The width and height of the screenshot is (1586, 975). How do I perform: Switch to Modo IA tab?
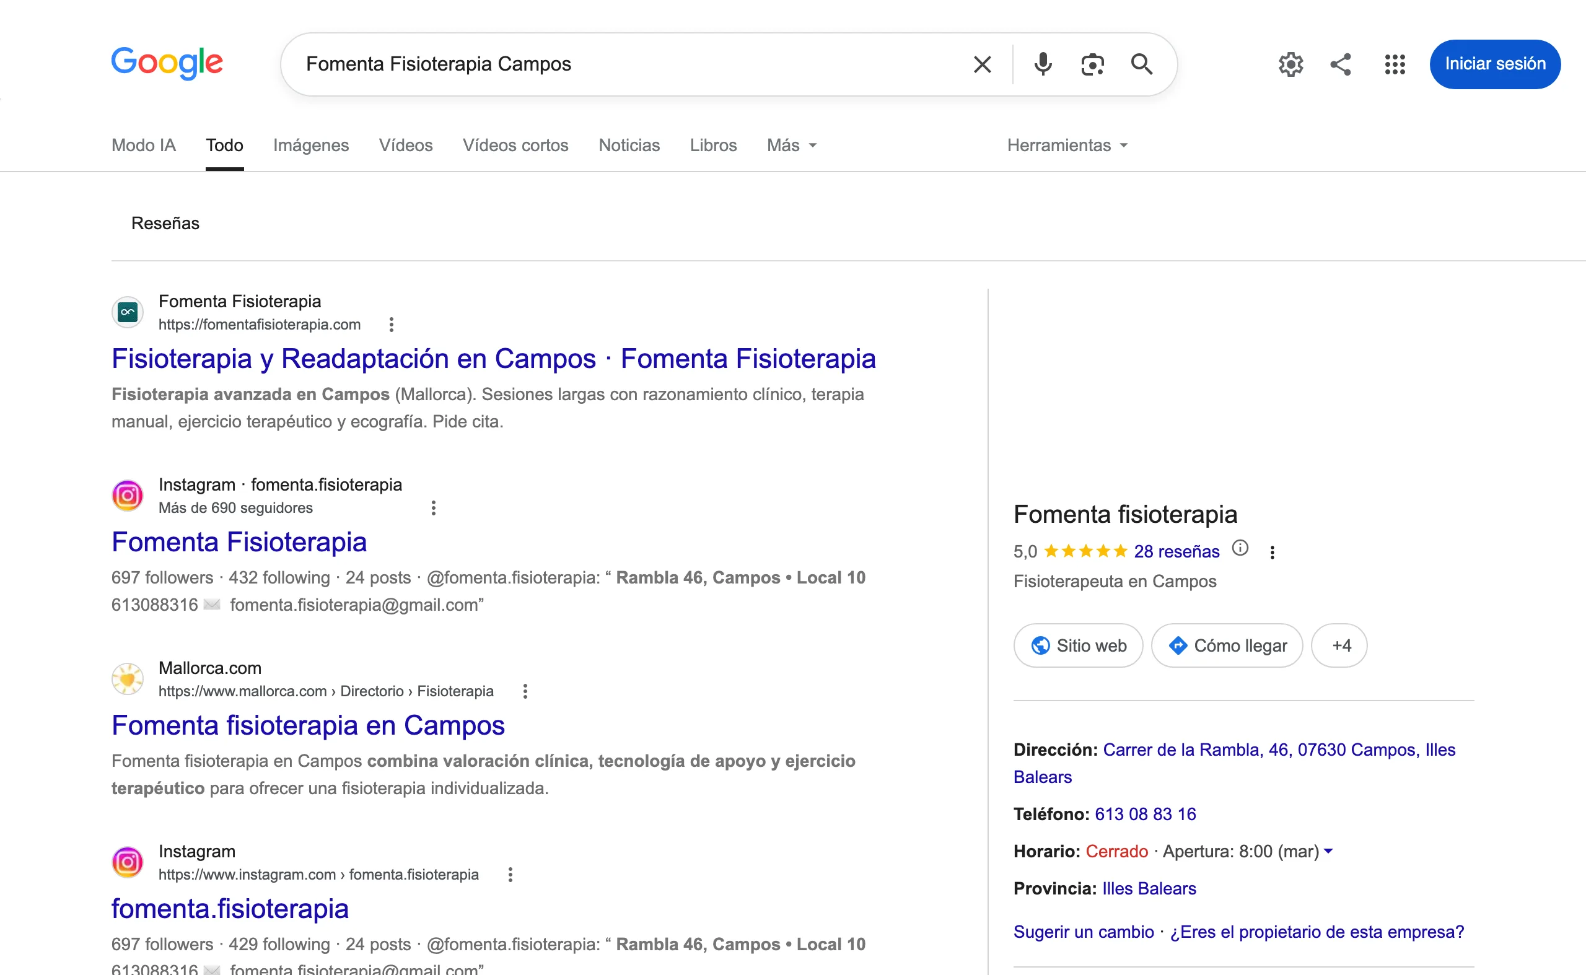[x=143, y=145]
